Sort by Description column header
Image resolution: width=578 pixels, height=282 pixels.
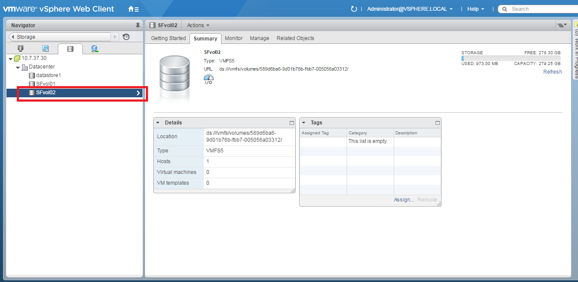click(417, 133)
